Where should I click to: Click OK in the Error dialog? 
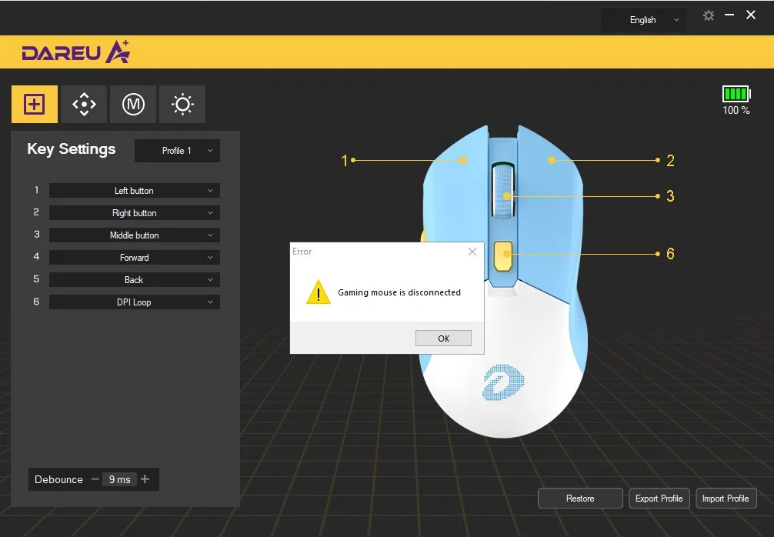pos(443,338)
